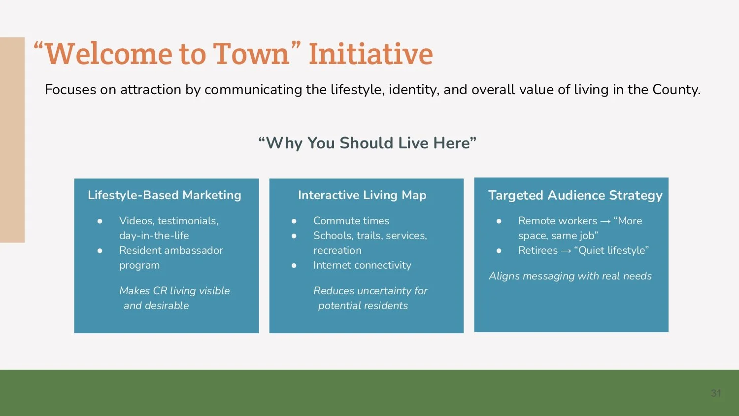Image resolution: width=739 pixels, height=416 pixels.
Task: Select the "Remote workers" bullet in third box
Action: pyautogui.click(x=580, y=228)
